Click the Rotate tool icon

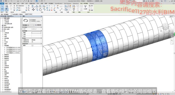point(40,10)
